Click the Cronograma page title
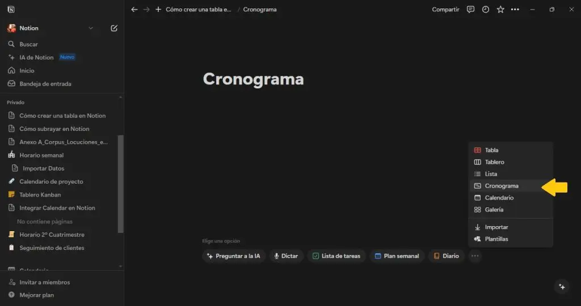This screenshot has height=306, width=581. tap(254, 79)
